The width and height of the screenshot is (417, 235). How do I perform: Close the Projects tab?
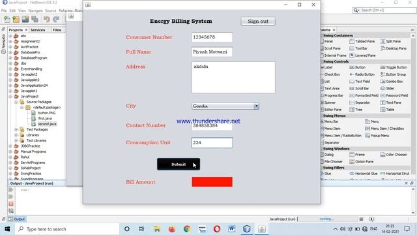pos(26,30)
